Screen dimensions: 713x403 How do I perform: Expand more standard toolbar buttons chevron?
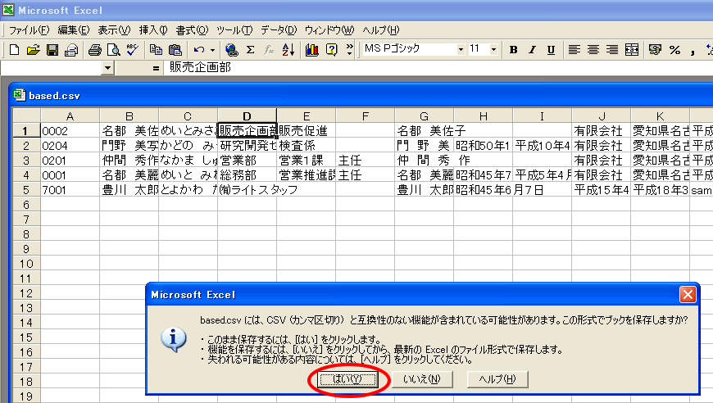tap(349, 49)
